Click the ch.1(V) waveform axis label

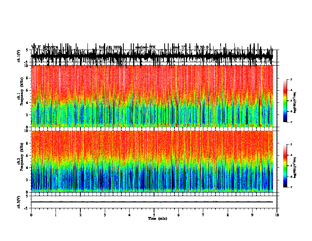19,56
